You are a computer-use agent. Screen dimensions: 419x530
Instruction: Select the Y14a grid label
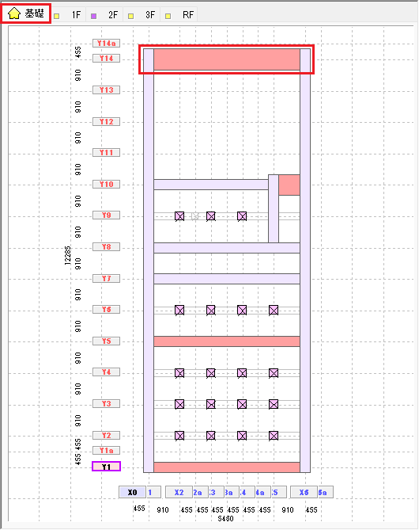pos(106,44)
